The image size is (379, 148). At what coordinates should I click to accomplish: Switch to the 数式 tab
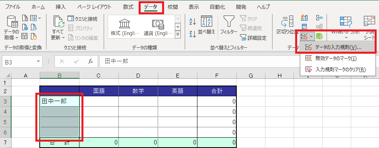pyautogui.click(x=128, y=7)
